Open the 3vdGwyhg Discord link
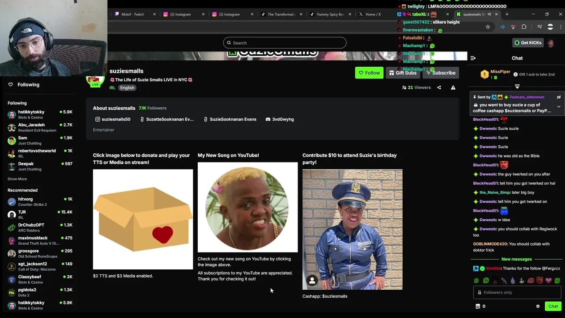The height and width of the screenshot is (318, 565). pyautogui.click(x=280, y=119)
